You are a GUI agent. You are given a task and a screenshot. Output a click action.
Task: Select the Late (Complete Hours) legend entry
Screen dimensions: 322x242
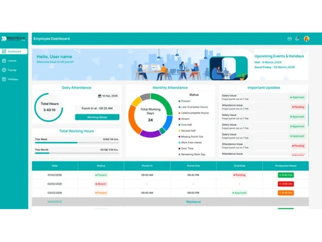coord(193,107)
